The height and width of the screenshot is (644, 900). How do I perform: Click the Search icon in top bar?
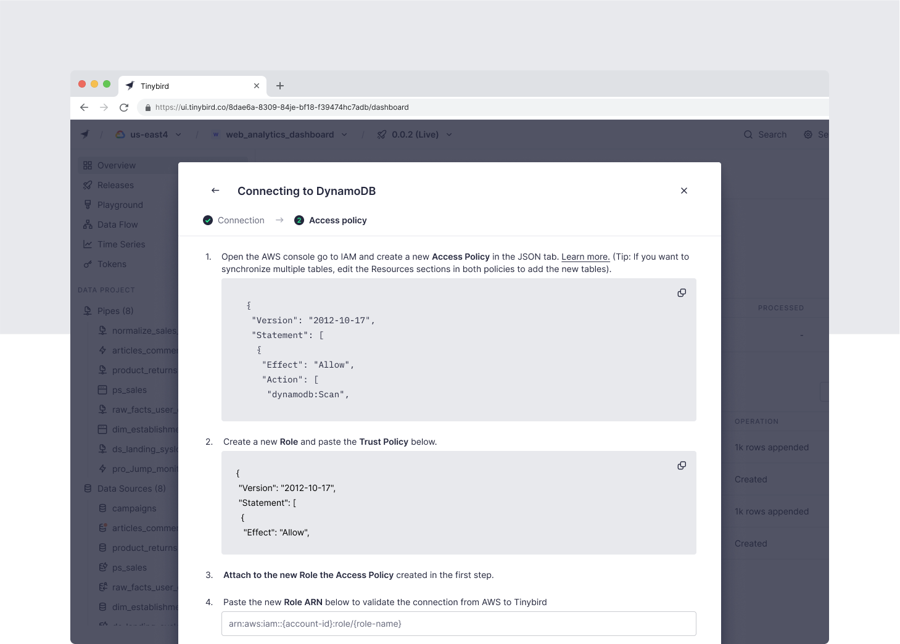748,134
